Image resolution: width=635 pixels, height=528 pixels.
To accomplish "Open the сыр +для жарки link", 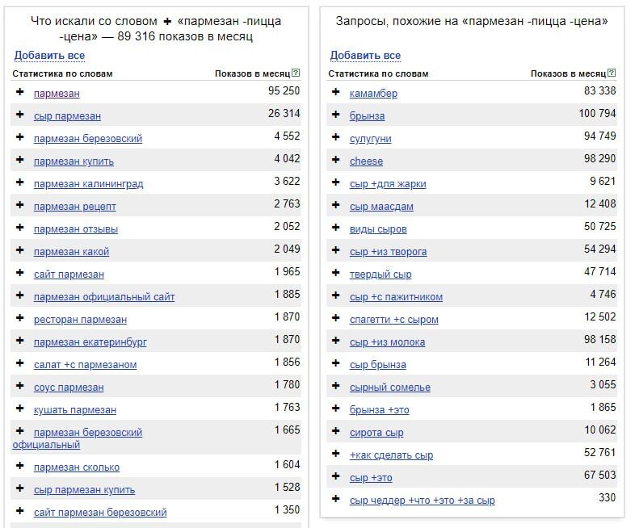I will 388,184.
